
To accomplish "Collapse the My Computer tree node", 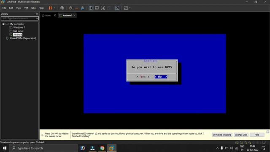I will (x=3, y=24).
